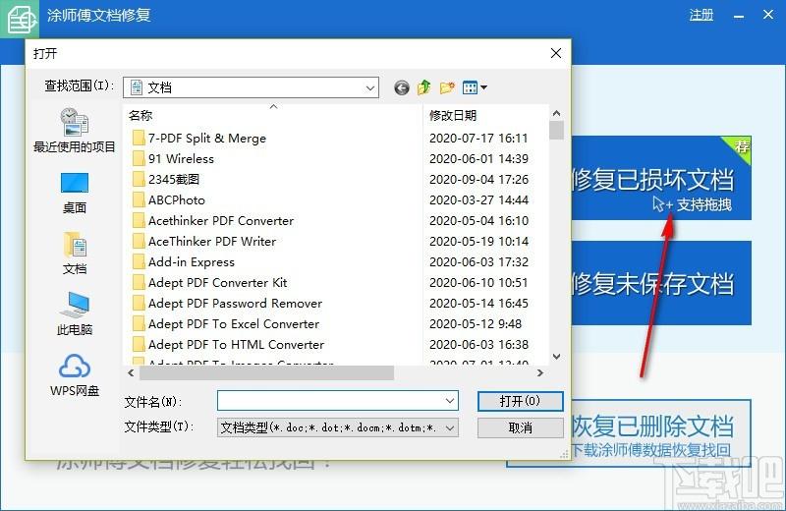
Task: Click date 2020-07-17 16:11
Action: click(478, 138)
